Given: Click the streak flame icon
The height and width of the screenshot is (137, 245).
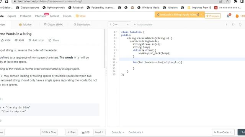Looking at the screenshot, I should (237, 16).
